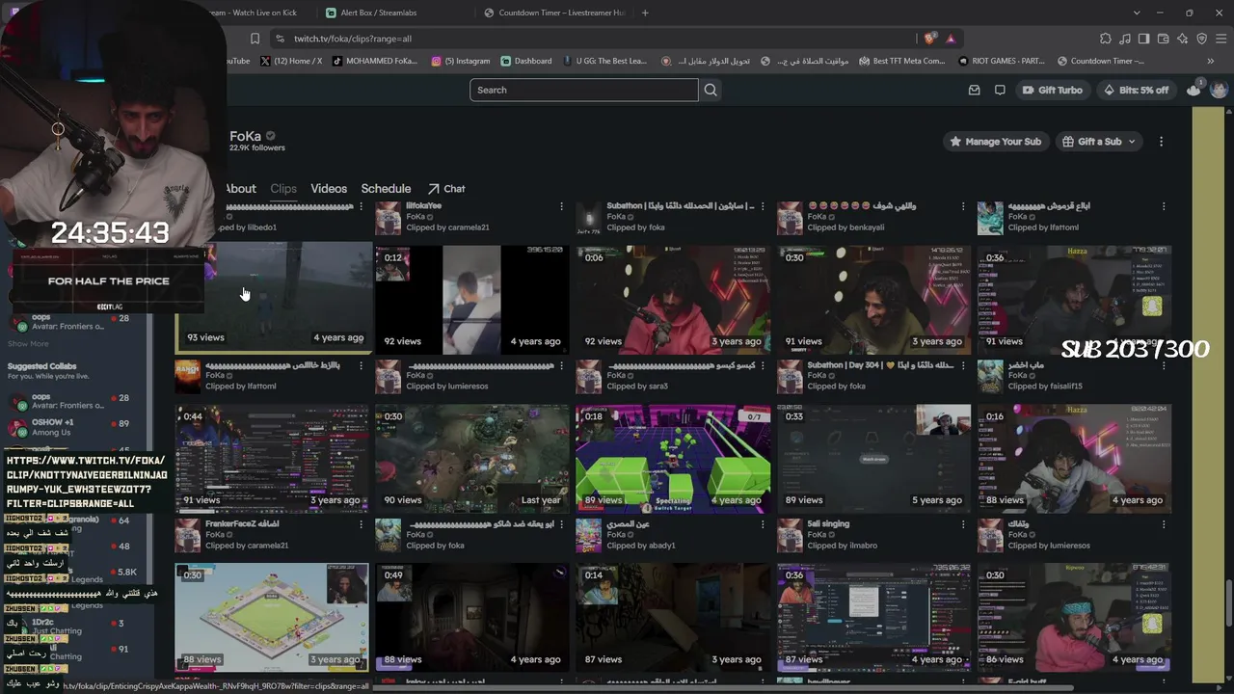
Task: Click the browser address bar URL
Action: (353, 39)
